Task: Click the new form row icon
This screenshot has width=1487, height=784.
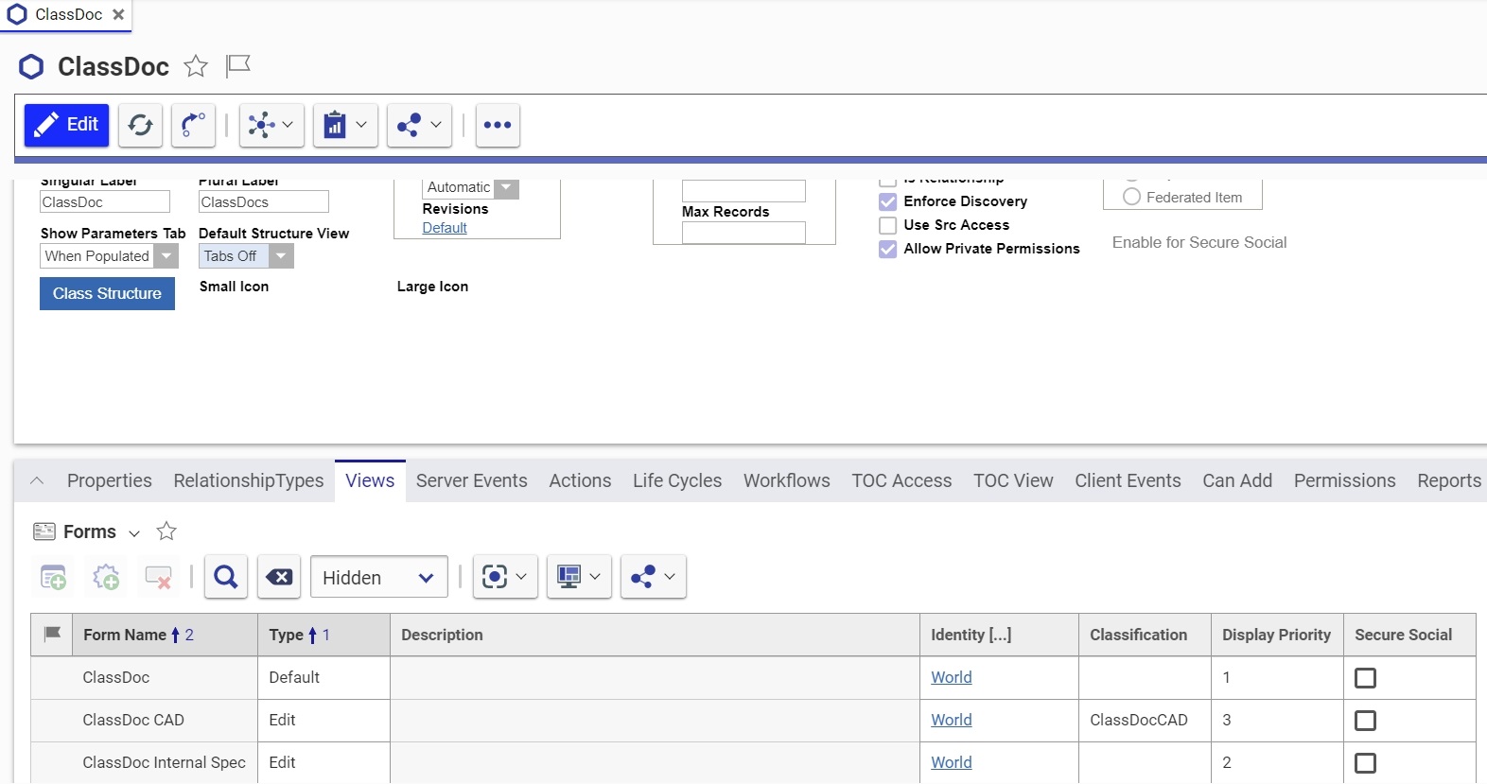Action: click(53, 577)
